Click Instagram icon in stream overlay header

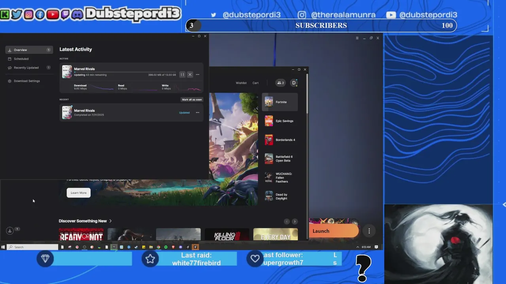click(x=28, y=15)
